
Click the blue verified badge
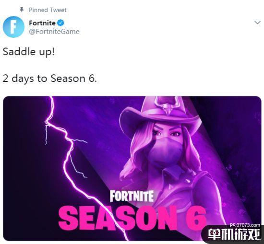click(61, 23)
